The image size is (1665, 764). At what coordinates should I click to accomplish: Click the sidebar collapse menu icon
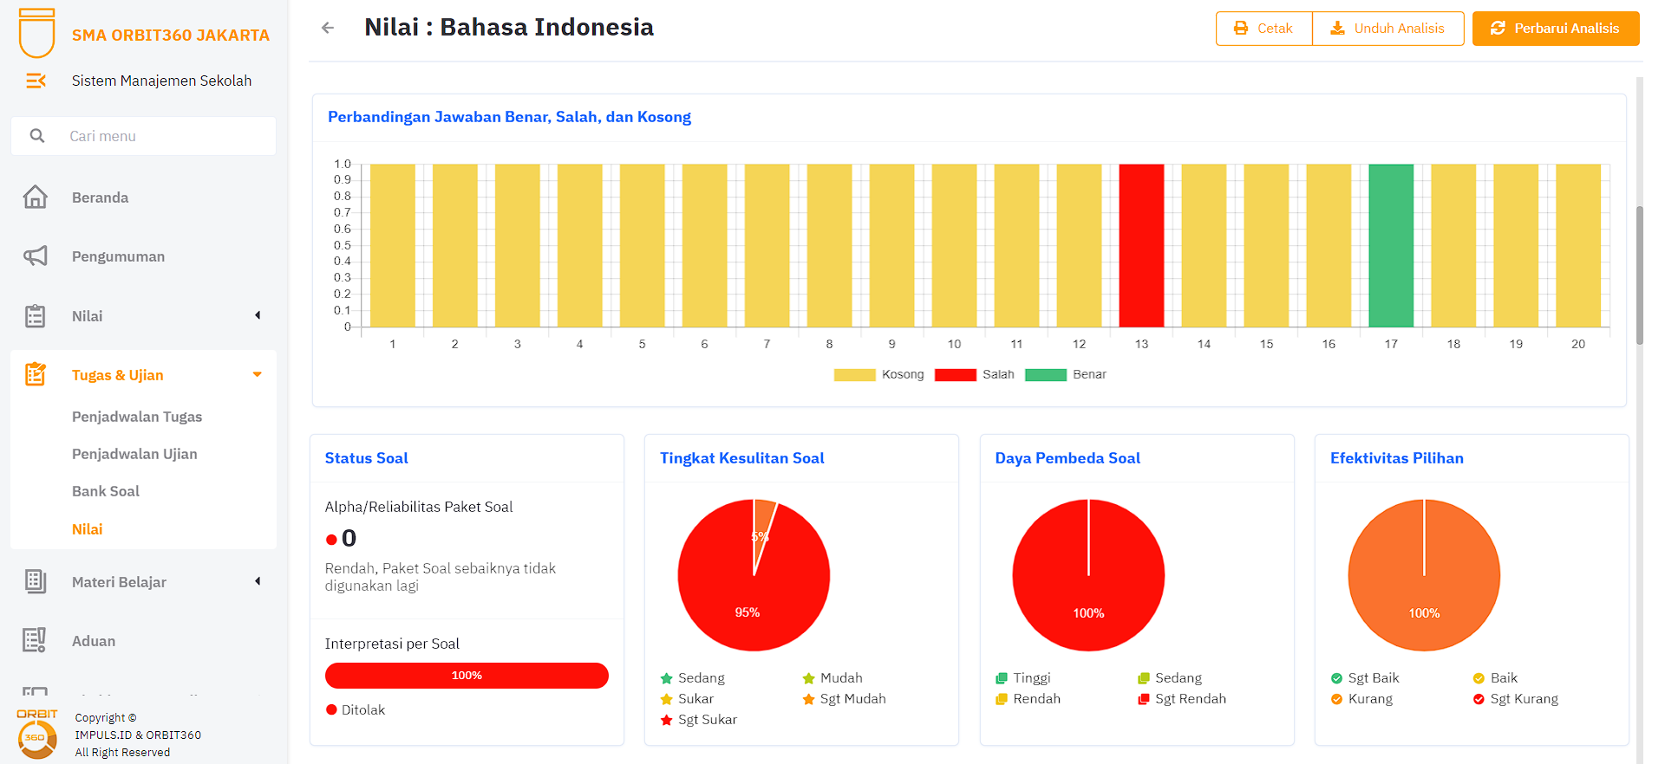pos(36,81)
